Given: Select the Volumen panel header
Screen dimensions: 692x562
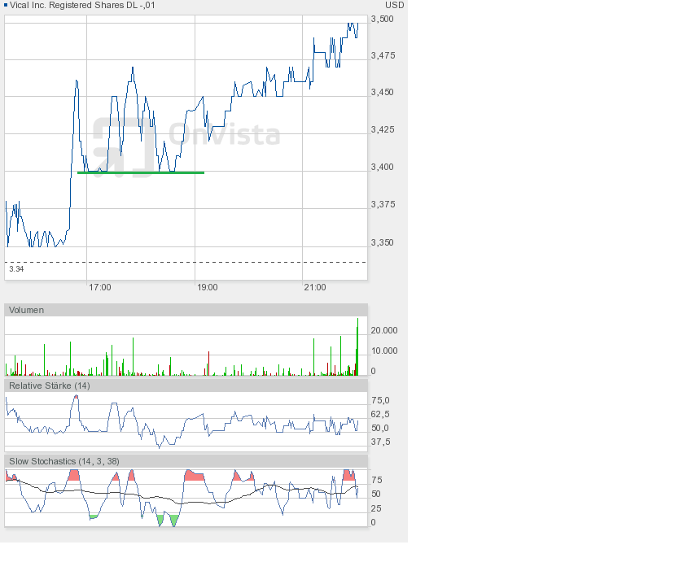Looking at the screenshot, I should [186, 310].
